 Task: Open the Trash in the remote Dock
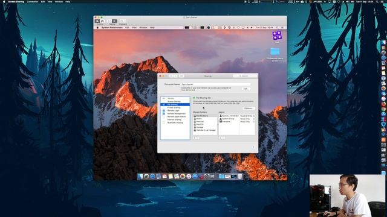tap(240, 177)
